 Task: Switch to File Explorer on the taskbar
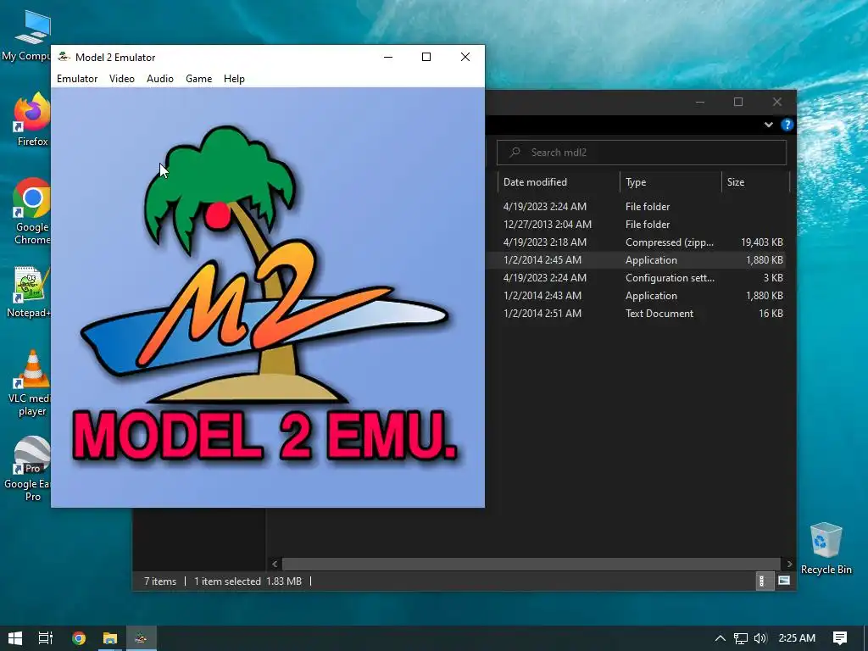coord(109,637)
